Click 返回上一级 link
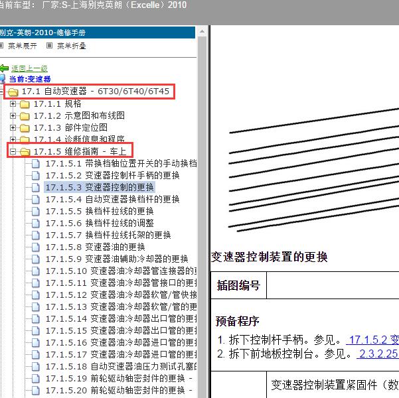The image size is (399, 398). pyautogui.click(x=29, y=68)
